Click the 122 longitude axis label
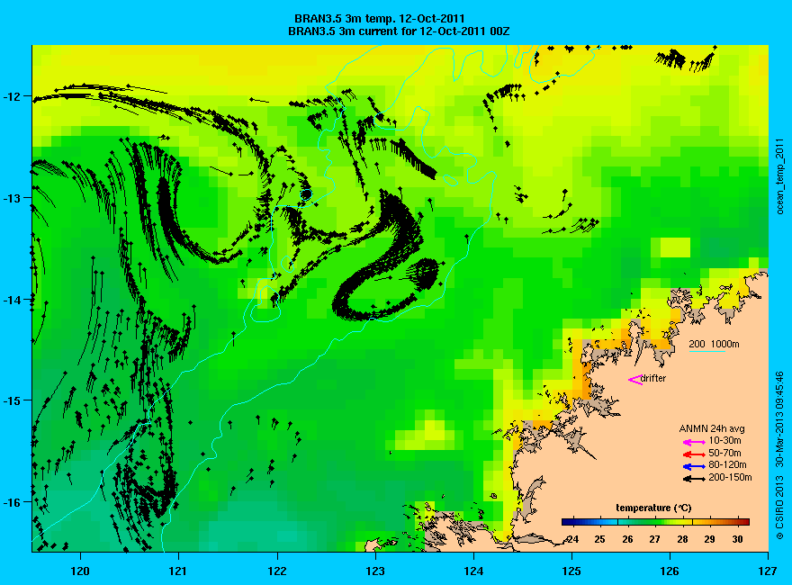Screen dimensions: 792x585 [277, 571]
